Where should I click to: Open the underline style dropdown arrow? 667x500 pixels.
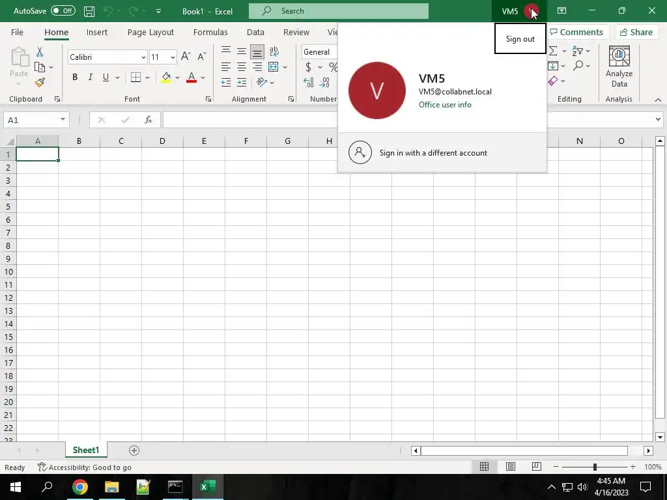pos(117,77)
